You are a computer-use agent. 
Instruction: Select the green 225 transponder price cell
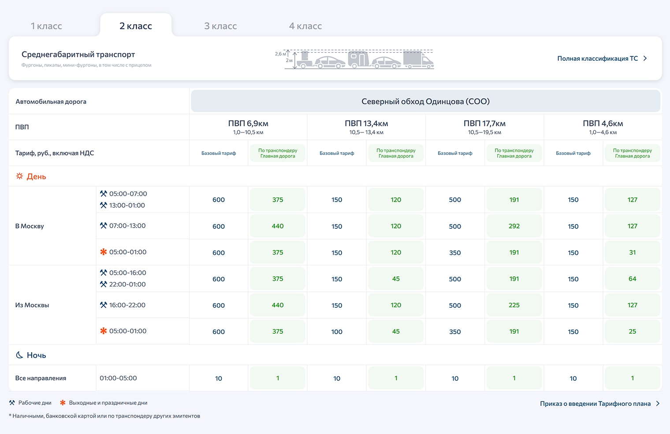(514, 305)
